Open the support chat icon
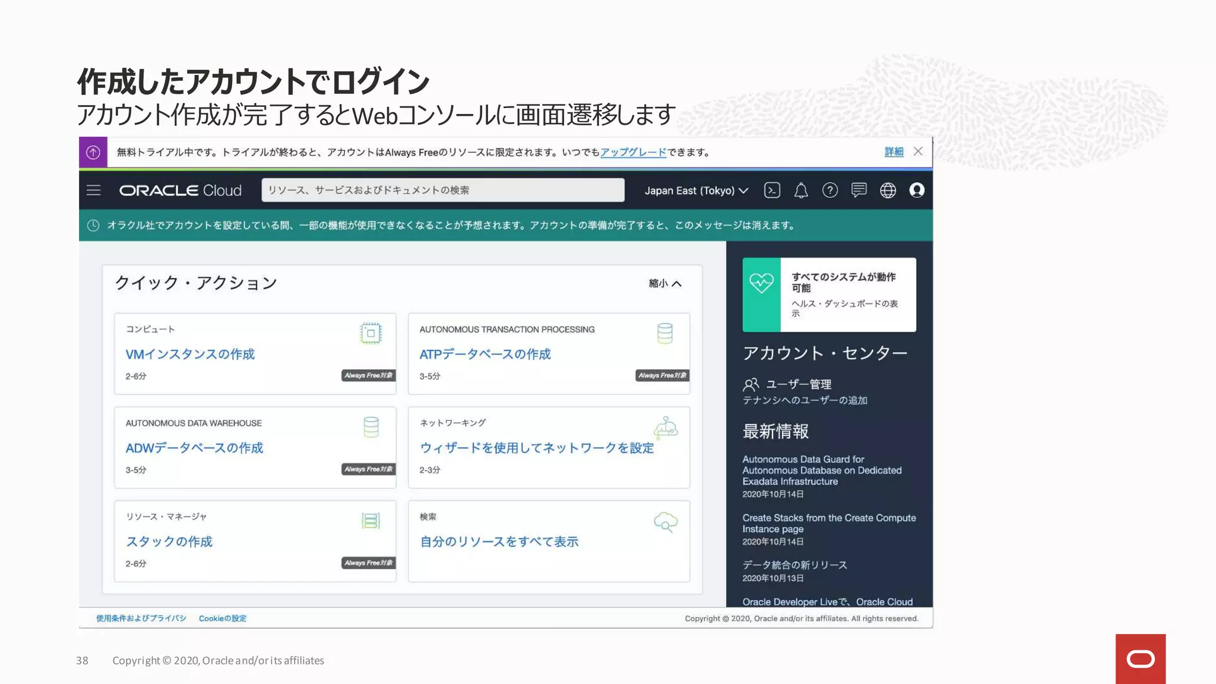 pyautogui.click(x=859, y=190)
